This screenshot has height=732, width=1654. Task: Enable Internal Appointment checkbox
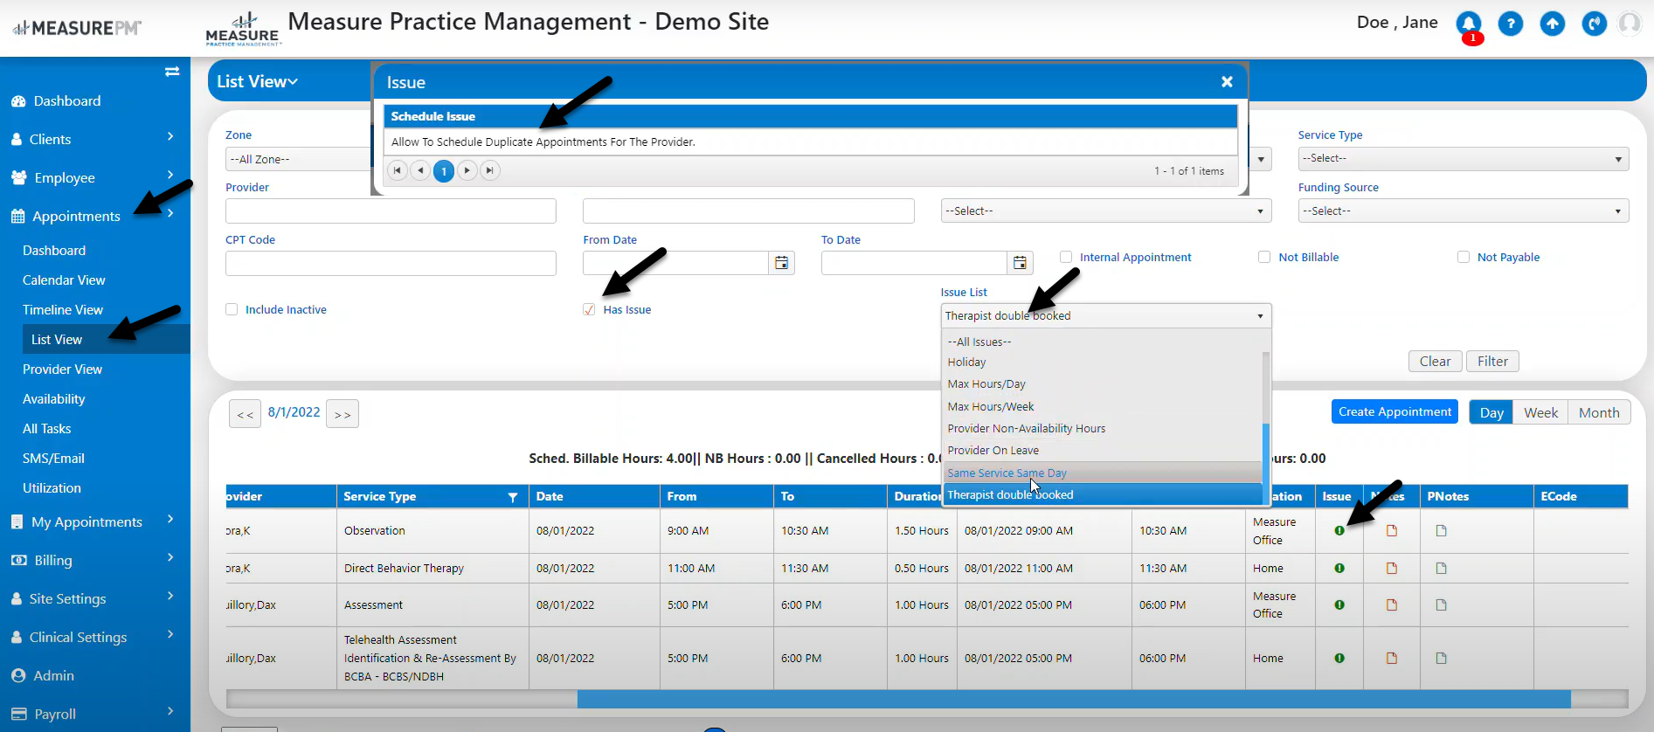pyautogui.click(x=1066, y=257)
